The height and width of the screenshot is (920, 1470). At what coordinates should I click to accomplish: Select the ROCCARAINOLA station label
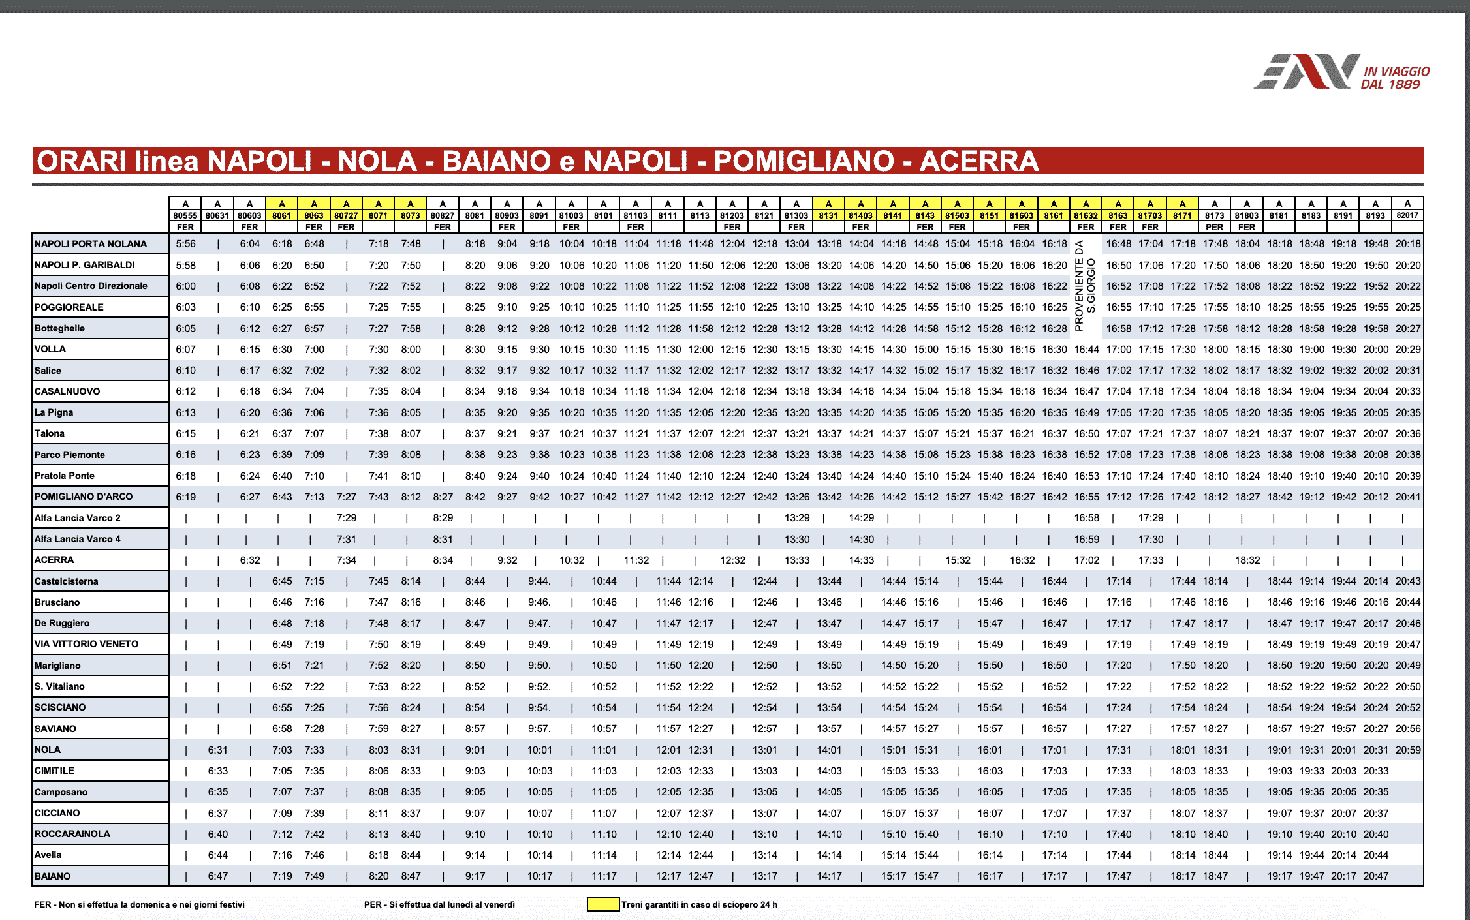point(72,834)
